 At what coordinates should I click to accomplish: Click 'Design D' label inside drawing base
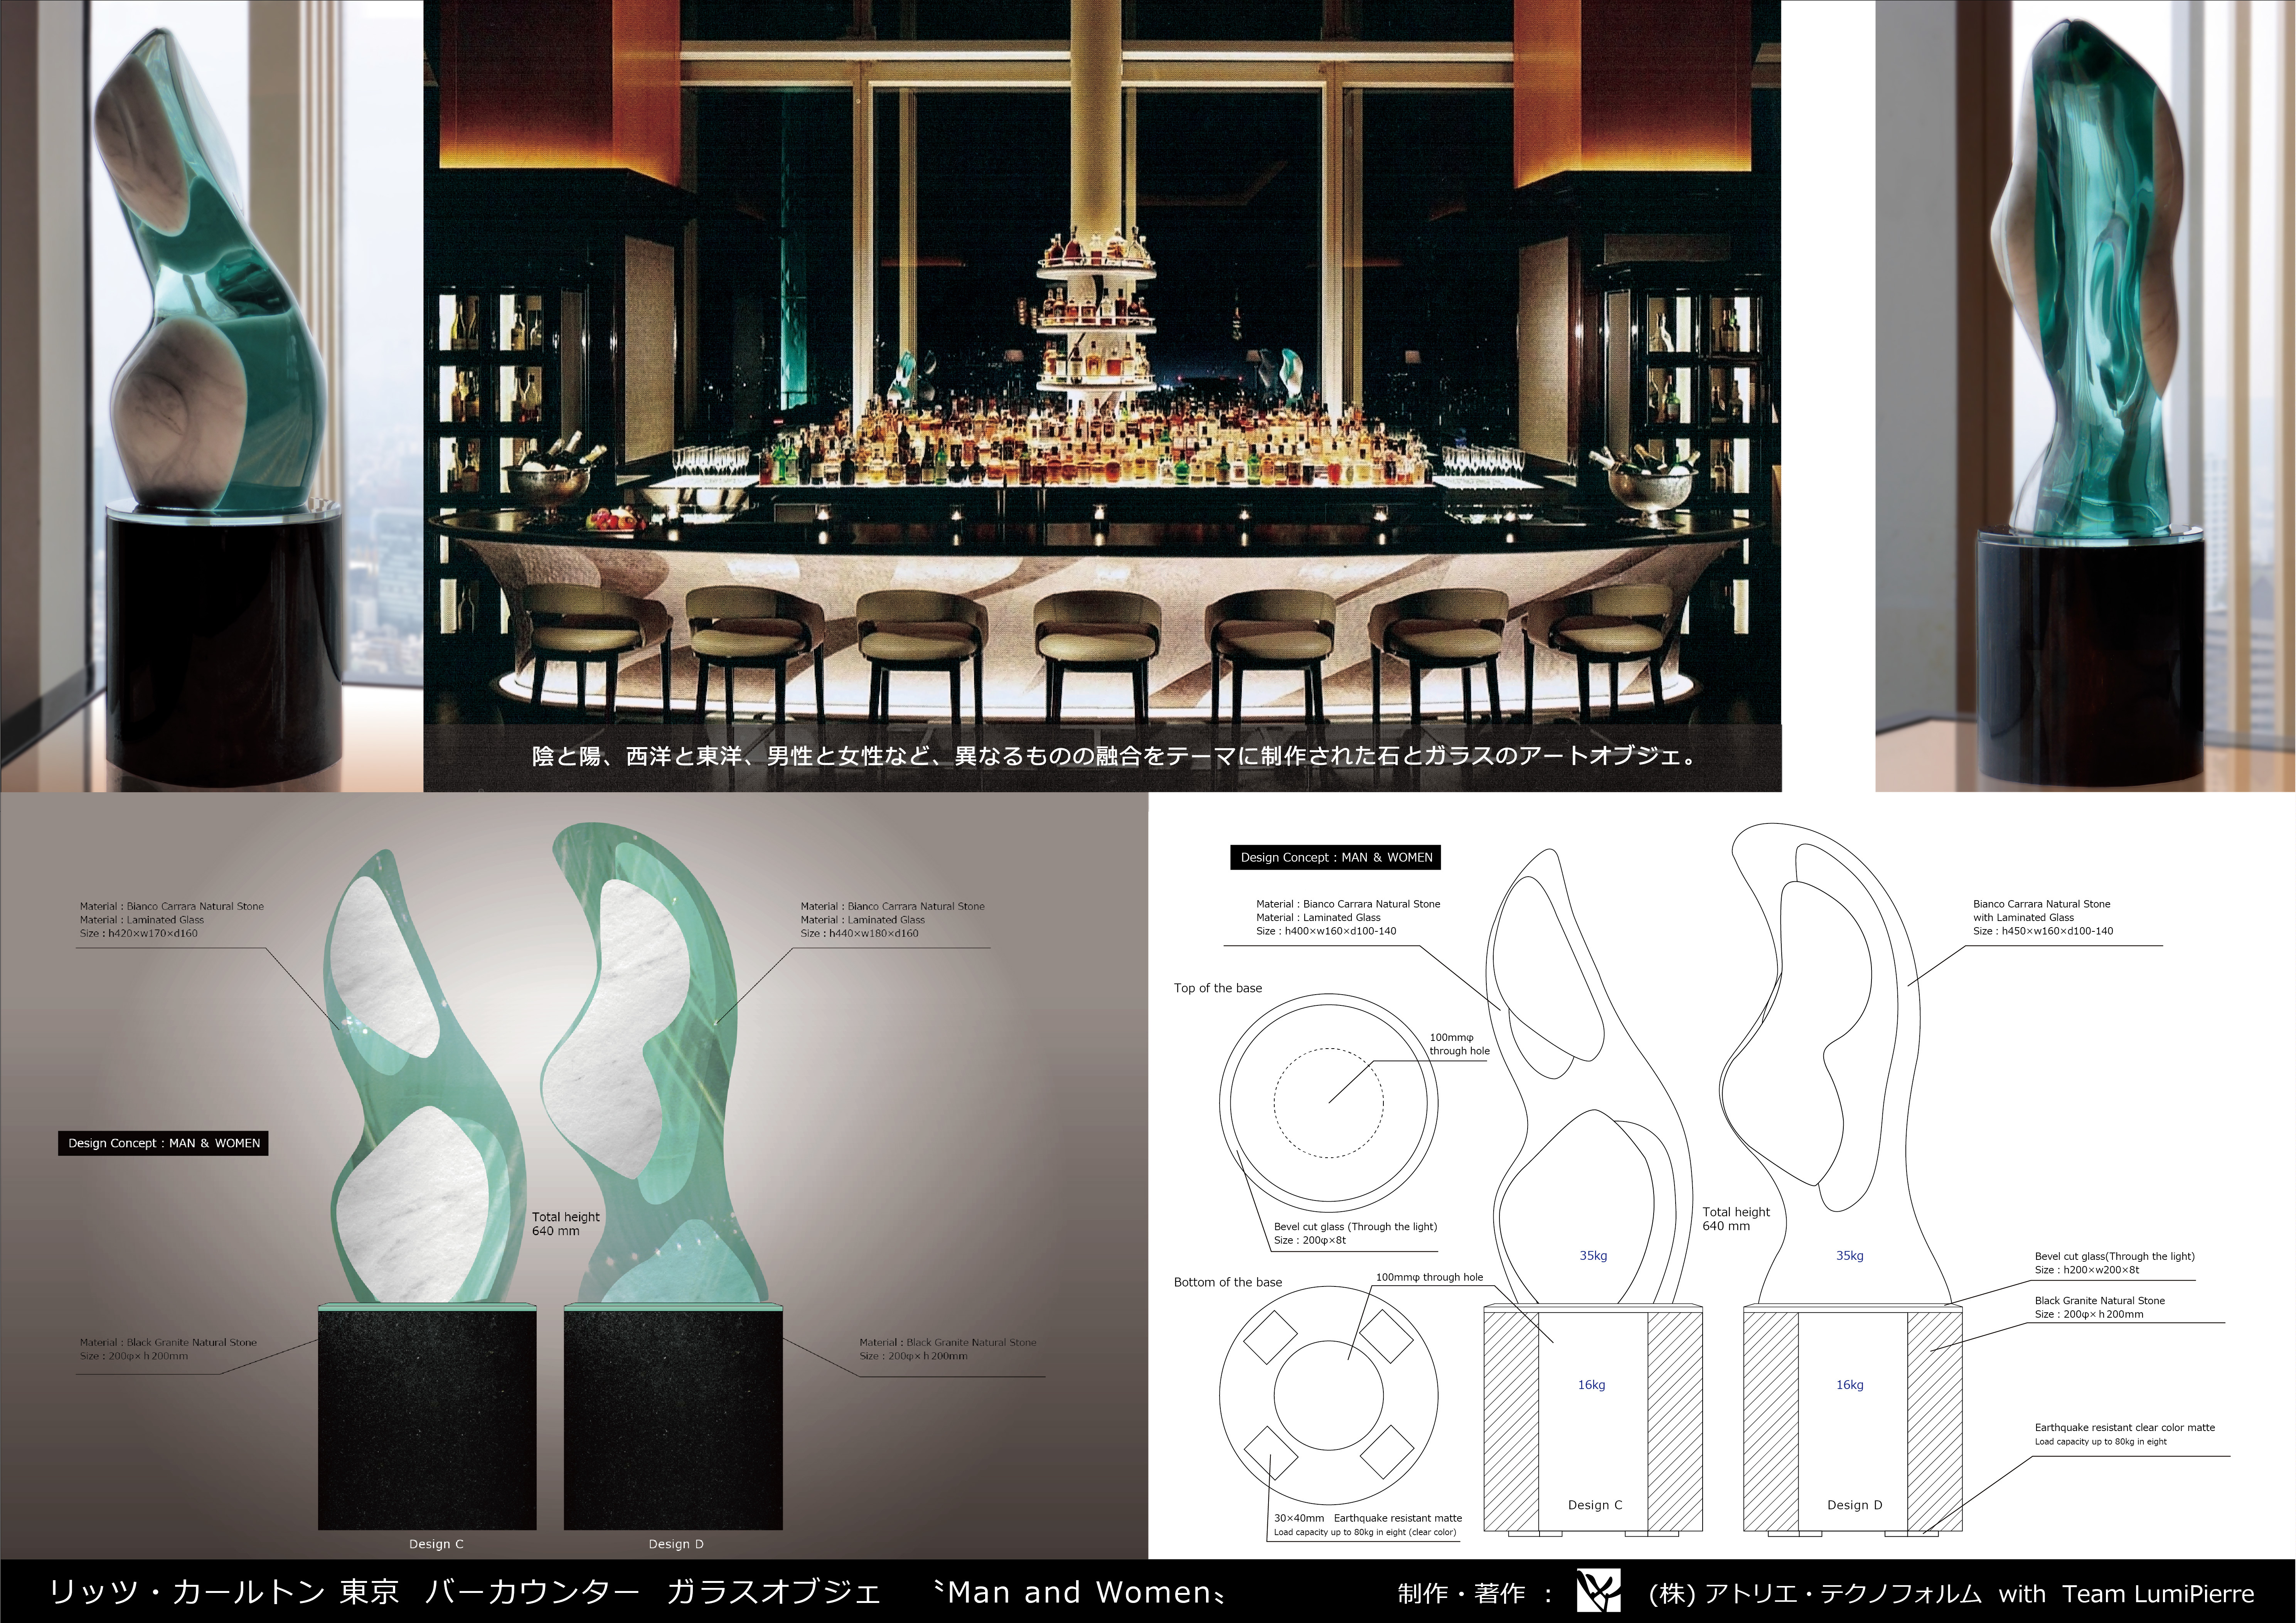pos(1855,1505)
